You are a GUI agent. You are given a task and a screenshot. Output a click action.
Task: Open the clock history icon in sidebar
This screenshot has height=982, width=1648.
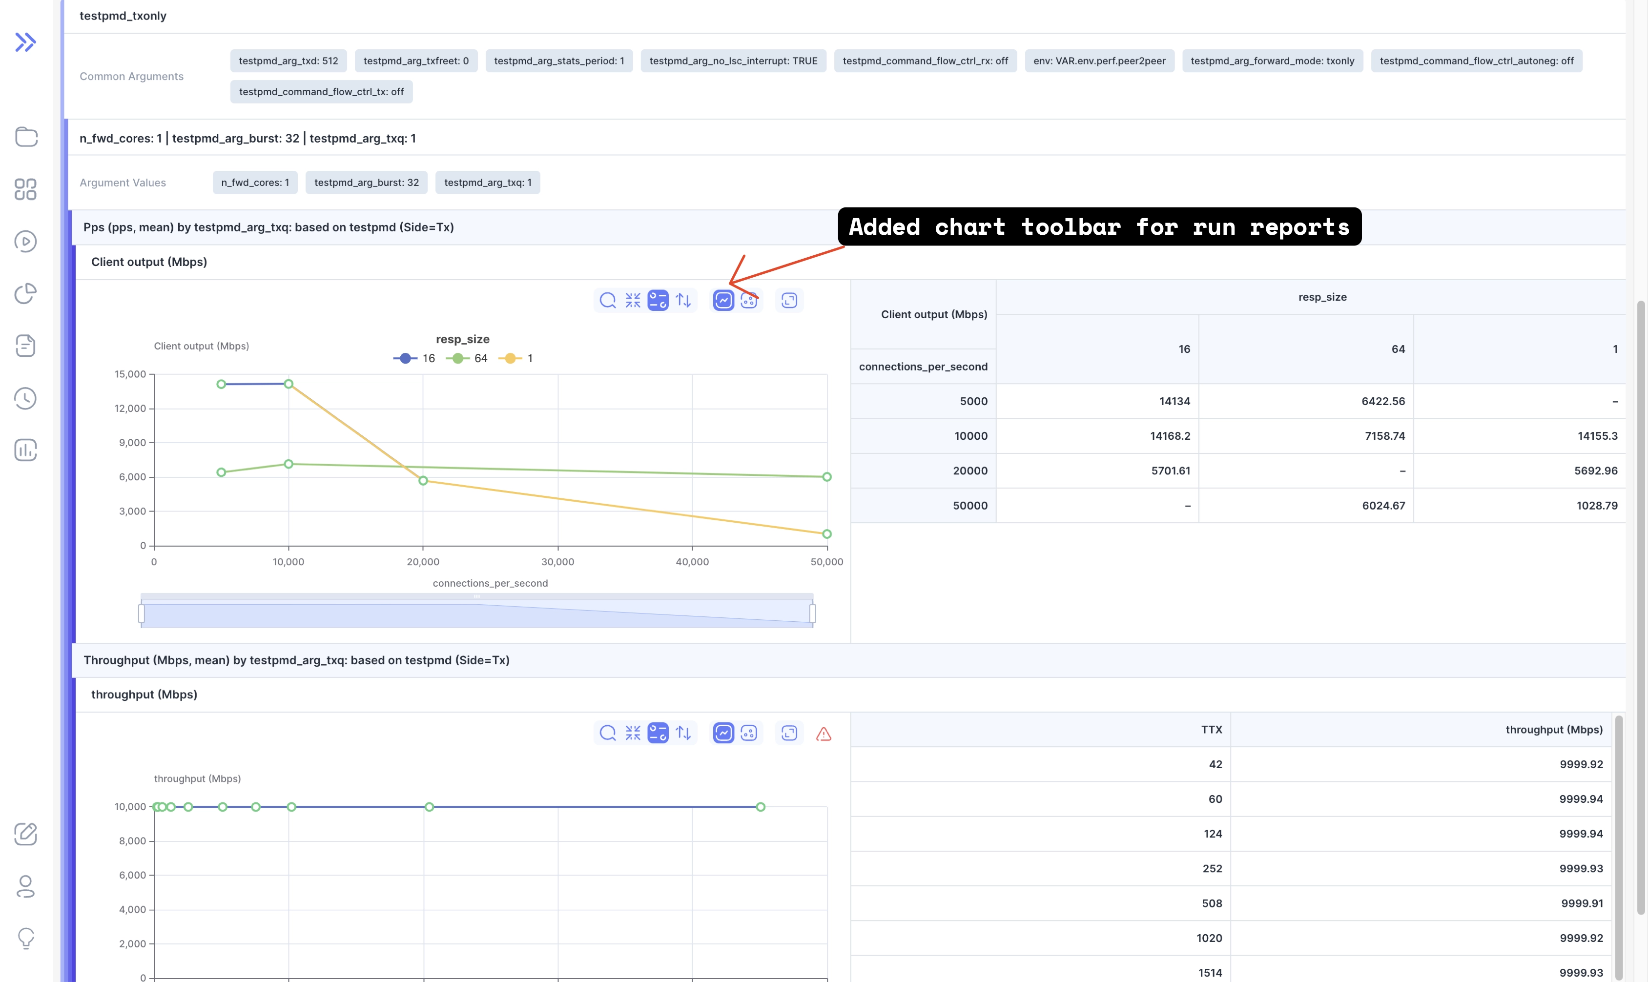25,398
